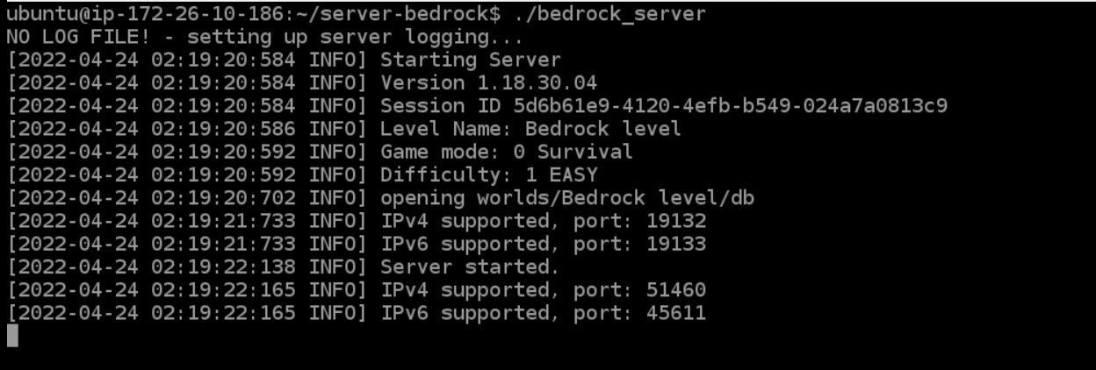Click the timestamp on the Starting Server line
The image size is (1096, 370).
tap(156, 60)
